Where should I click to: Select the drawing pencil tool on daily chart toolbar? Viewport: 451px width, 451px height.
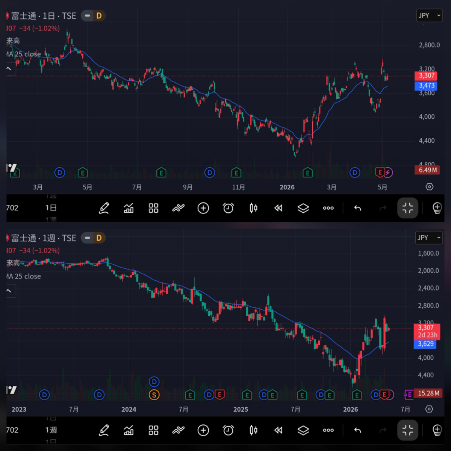click(104, 208)
